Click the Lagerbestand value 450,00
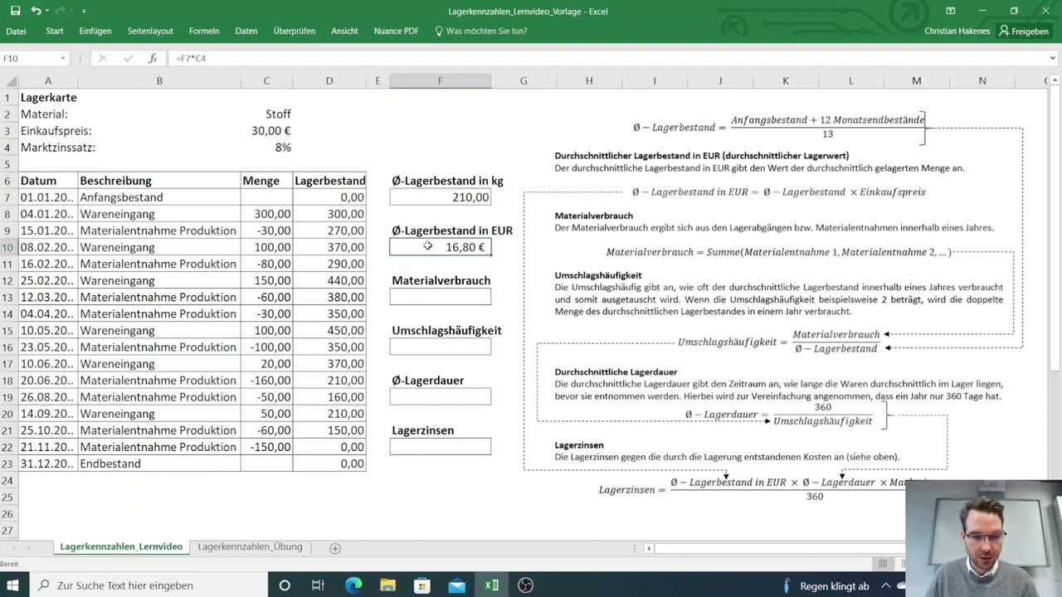This screenshot has height=597, width=1062. click(x=329, y=330)
